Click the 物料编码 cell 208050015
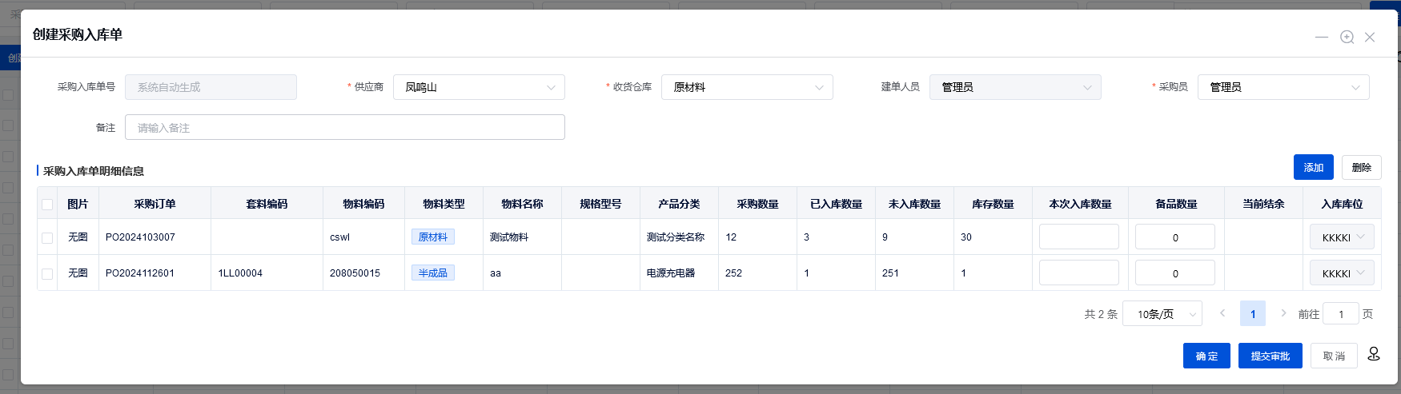 [x=355, y=273]
